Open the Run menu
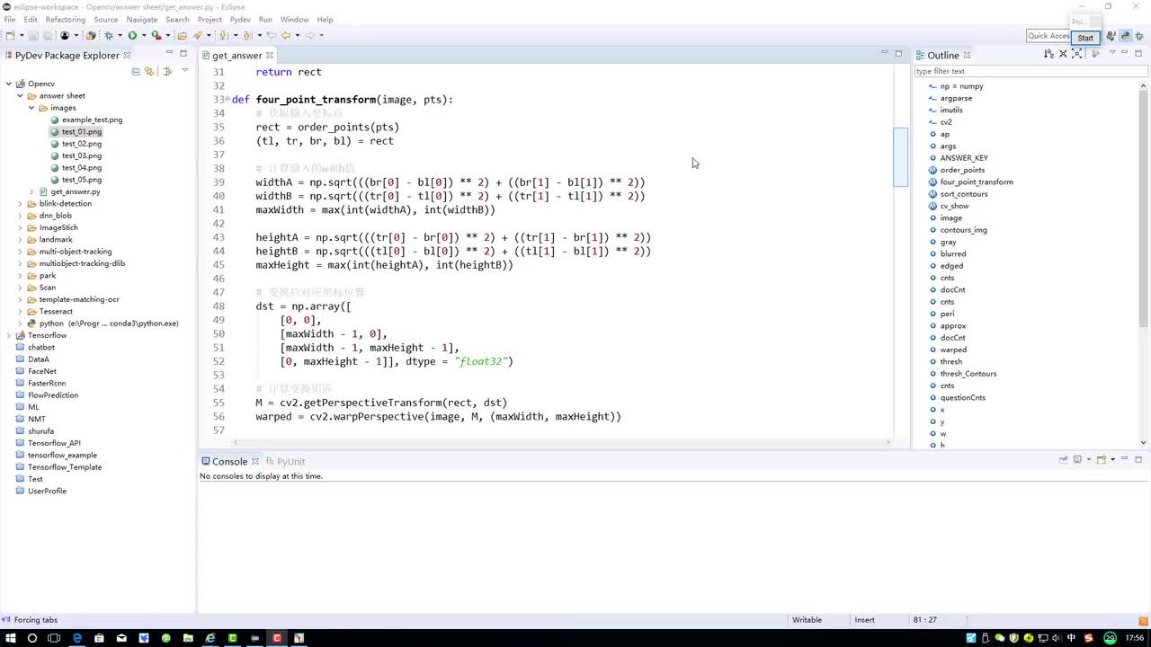1151x647 pixels. pyautogui.click(x=265, y=20)
